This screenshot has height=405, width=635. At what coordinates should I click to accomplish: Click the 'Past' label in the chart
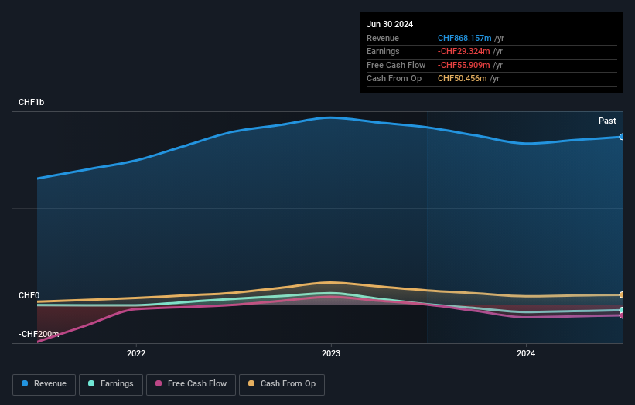tap(607, 121)
